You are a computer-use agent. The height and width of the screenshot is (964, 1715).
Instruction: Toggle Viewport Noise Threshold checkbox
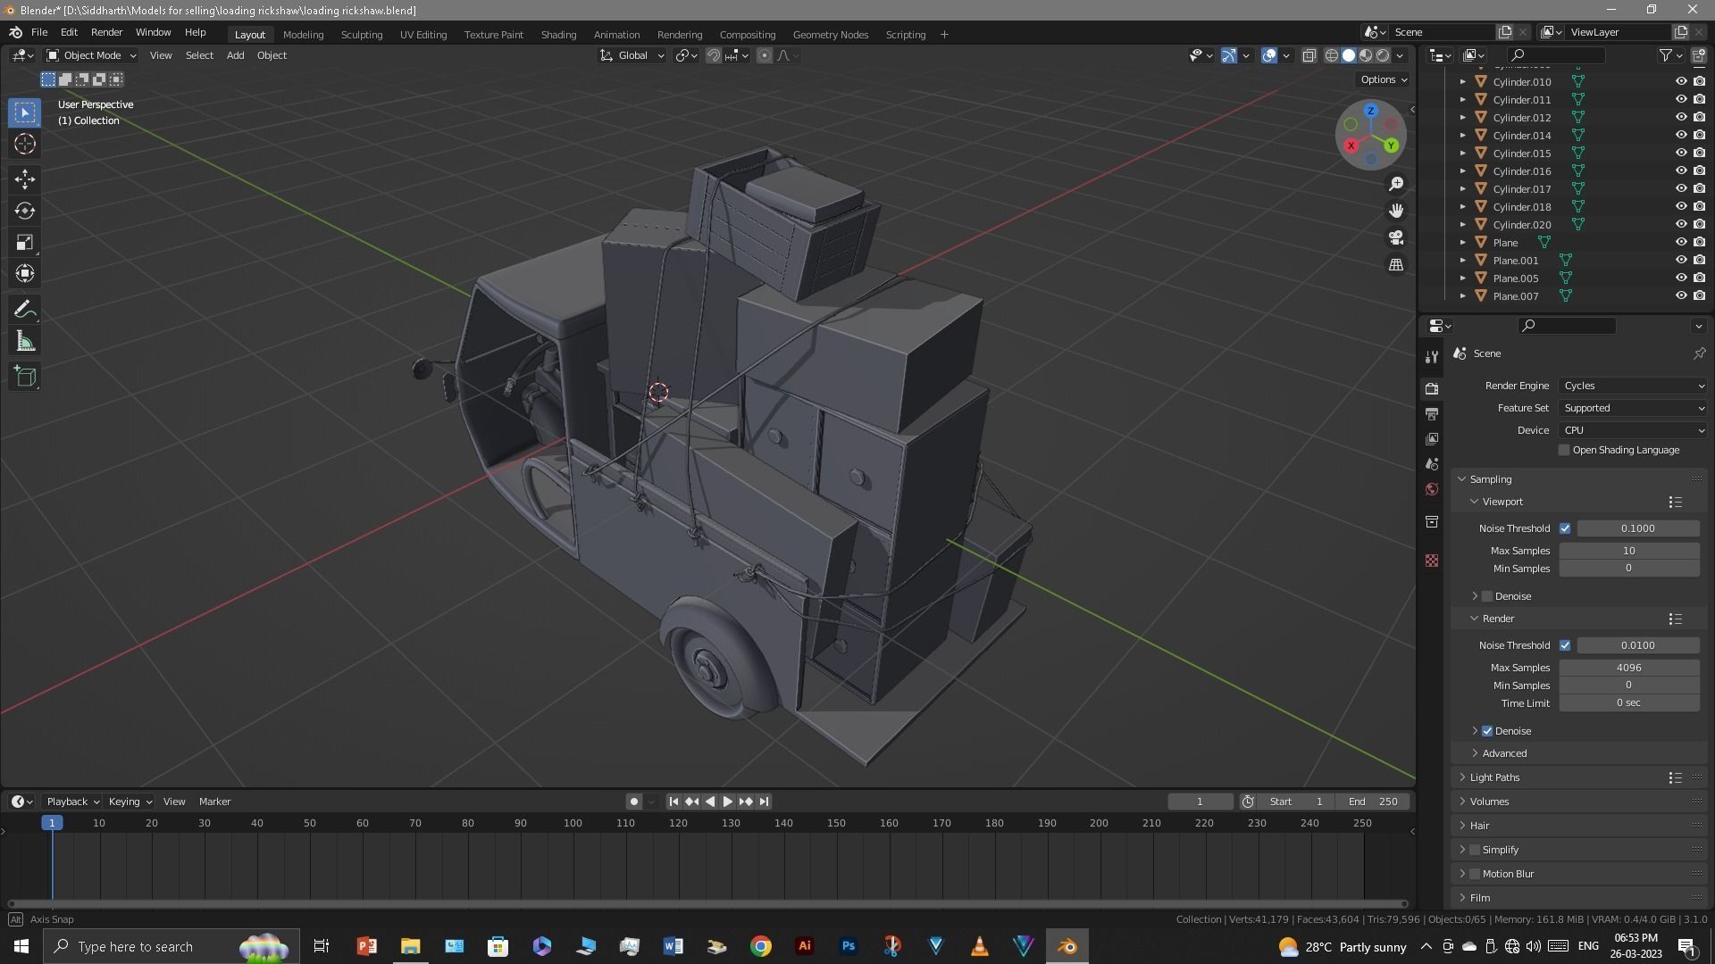click(x=1565, y=528)
